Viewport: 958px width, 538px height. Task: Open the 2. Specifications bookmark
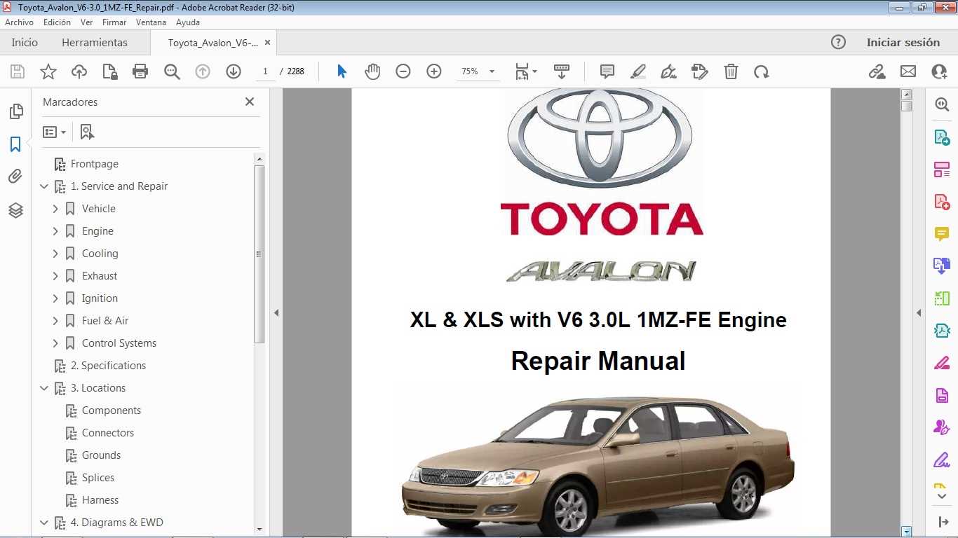click(x=108, y=366)
